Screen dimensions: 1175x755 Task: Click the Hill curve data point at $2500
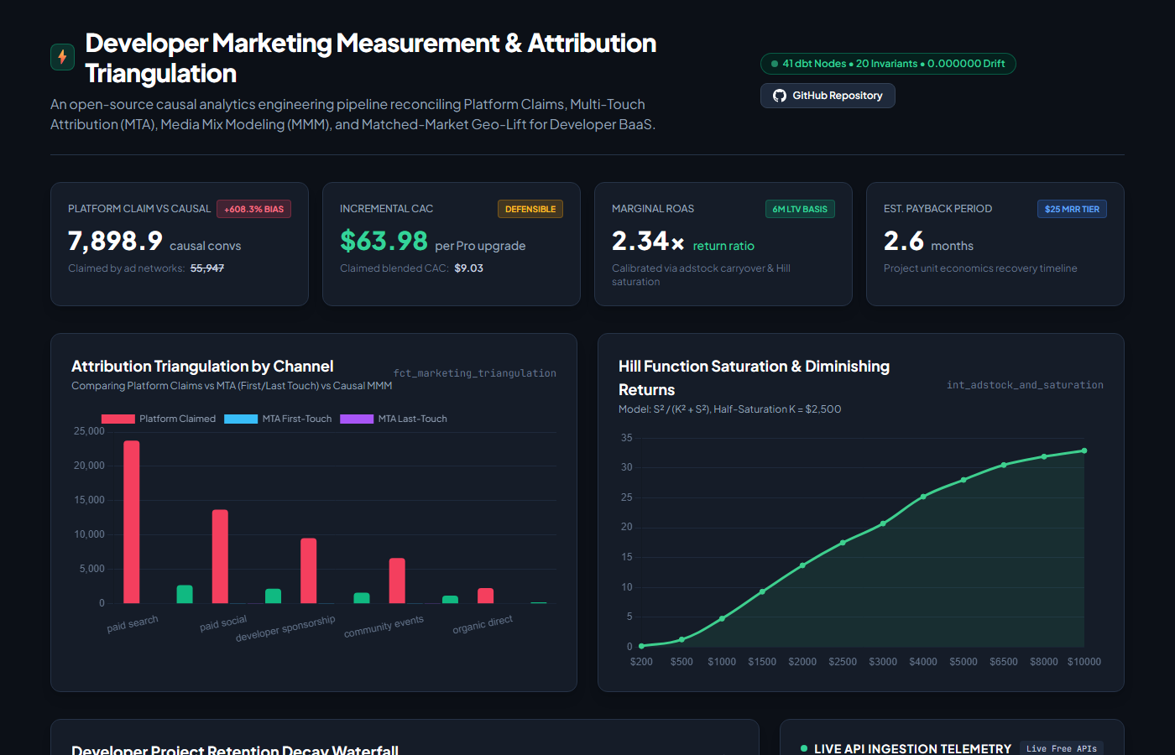click(843, 543)
